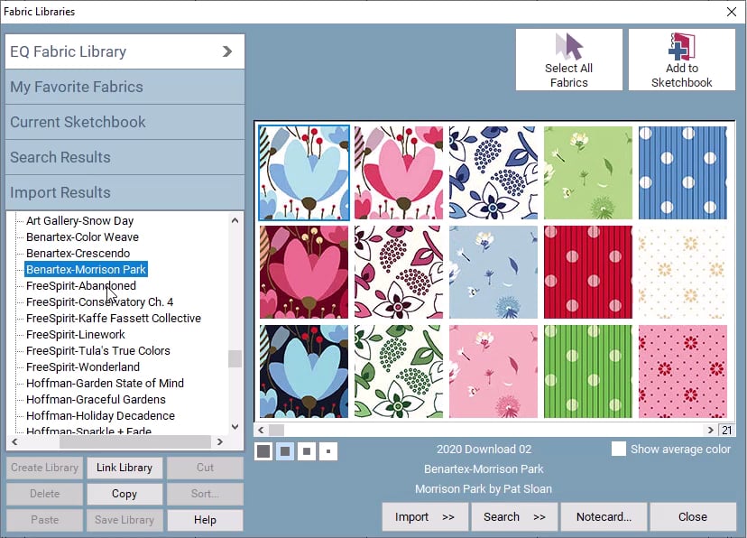Screen dimensions: 747x538
Task: Select the green floral outline fabric
Action: (399, 371)
